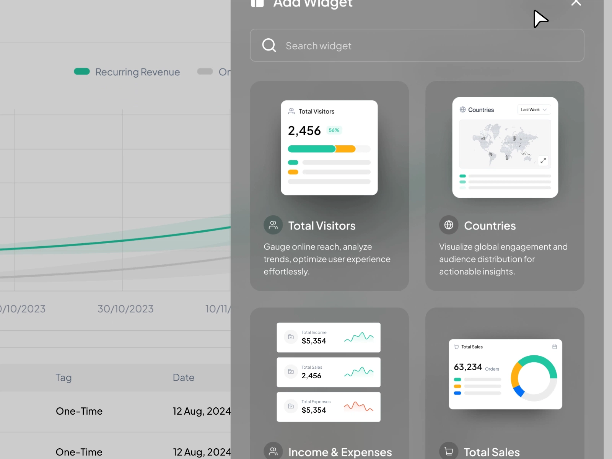Click the 63,234 Orders value
612x459 pixels.
click(x=476, y=367)
